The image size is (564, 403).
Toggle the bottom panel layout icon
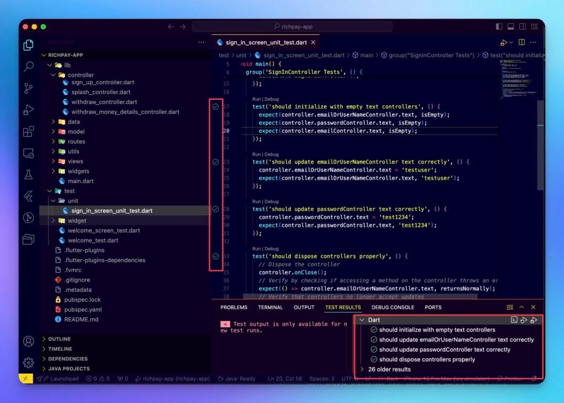[x=511, y=26]
